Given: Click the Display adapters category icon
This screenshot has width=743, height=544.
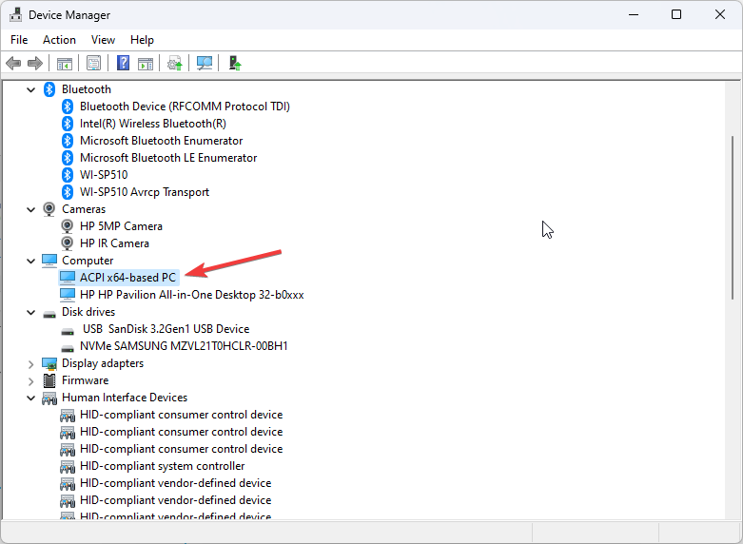Looking at the screenshot, I should (x=49, y=363).
